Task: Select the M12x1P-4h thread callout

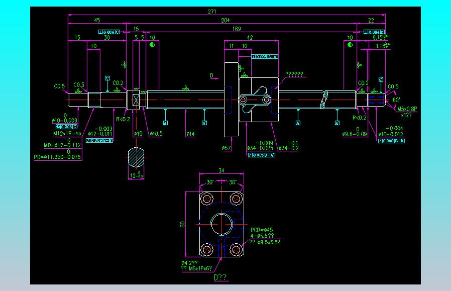Action: pos(67,134)
